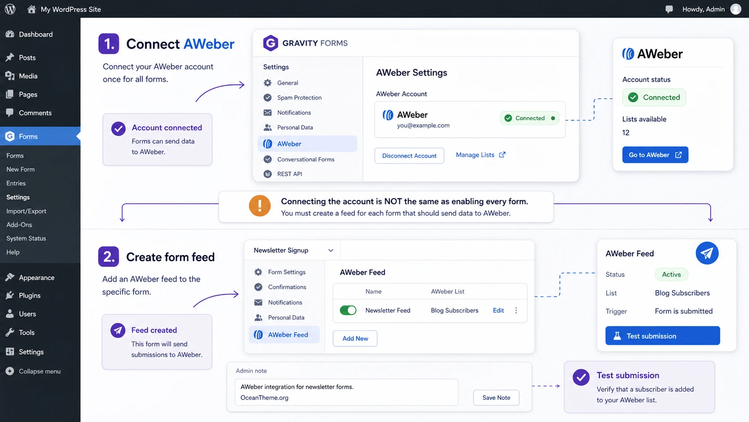Click the Blog Subscribers cell in feed table

(454, 310)
